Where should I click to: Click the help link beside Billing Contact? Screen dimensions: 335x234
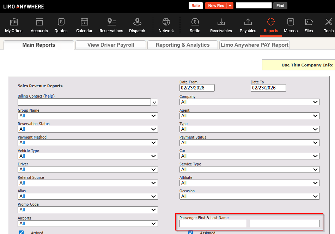click(x=49, y=96)
